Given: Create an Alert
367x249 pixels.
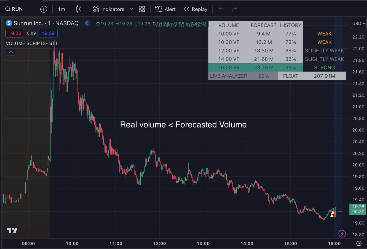Looking at the screenshot, I should click(165, 9).
